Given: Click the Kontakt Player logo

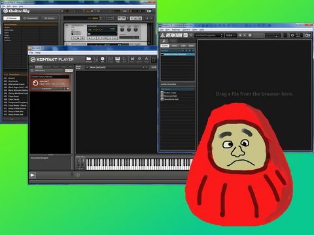Looking at the screenshot, I should [x=52, y=59].
